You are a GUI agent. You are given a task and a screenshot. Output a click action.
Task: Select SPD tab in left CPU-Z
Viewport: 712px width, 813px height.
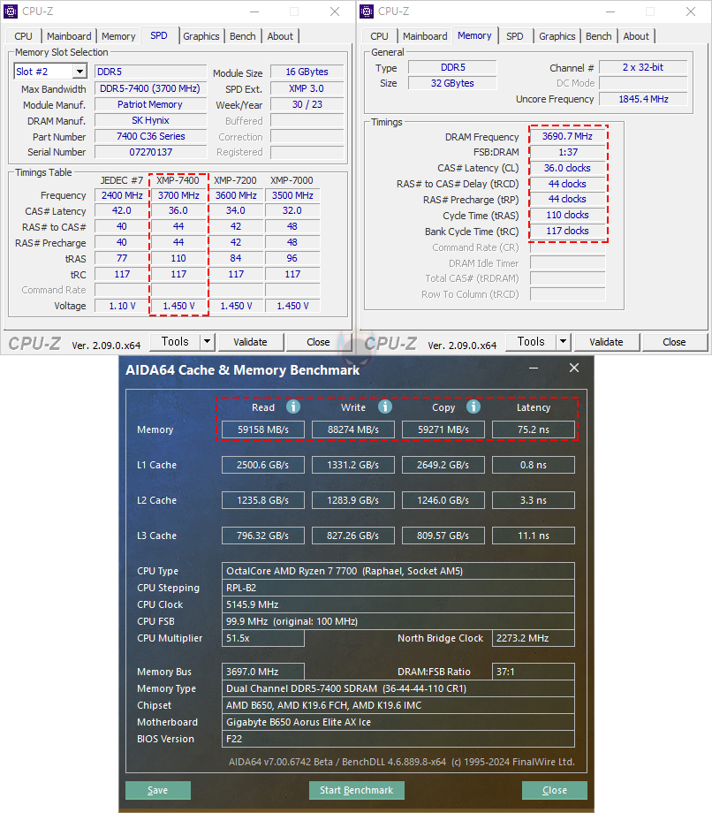tap(159, 35)
